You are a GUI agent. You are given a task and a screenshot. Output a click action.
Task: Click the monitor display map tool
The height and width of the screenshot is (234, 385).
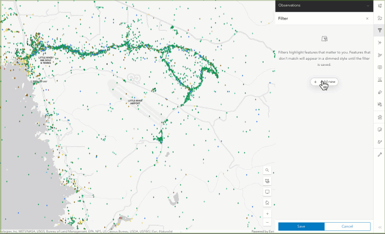point(267,192)
